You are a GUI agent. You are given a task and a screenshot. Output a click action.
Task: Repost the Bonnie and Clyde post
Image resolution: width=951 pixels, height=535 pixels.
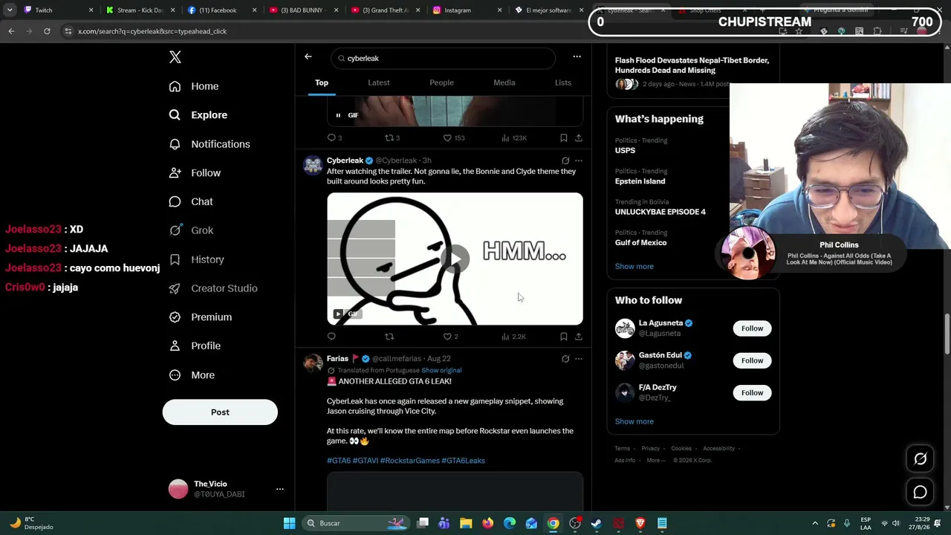coord(389,337)
